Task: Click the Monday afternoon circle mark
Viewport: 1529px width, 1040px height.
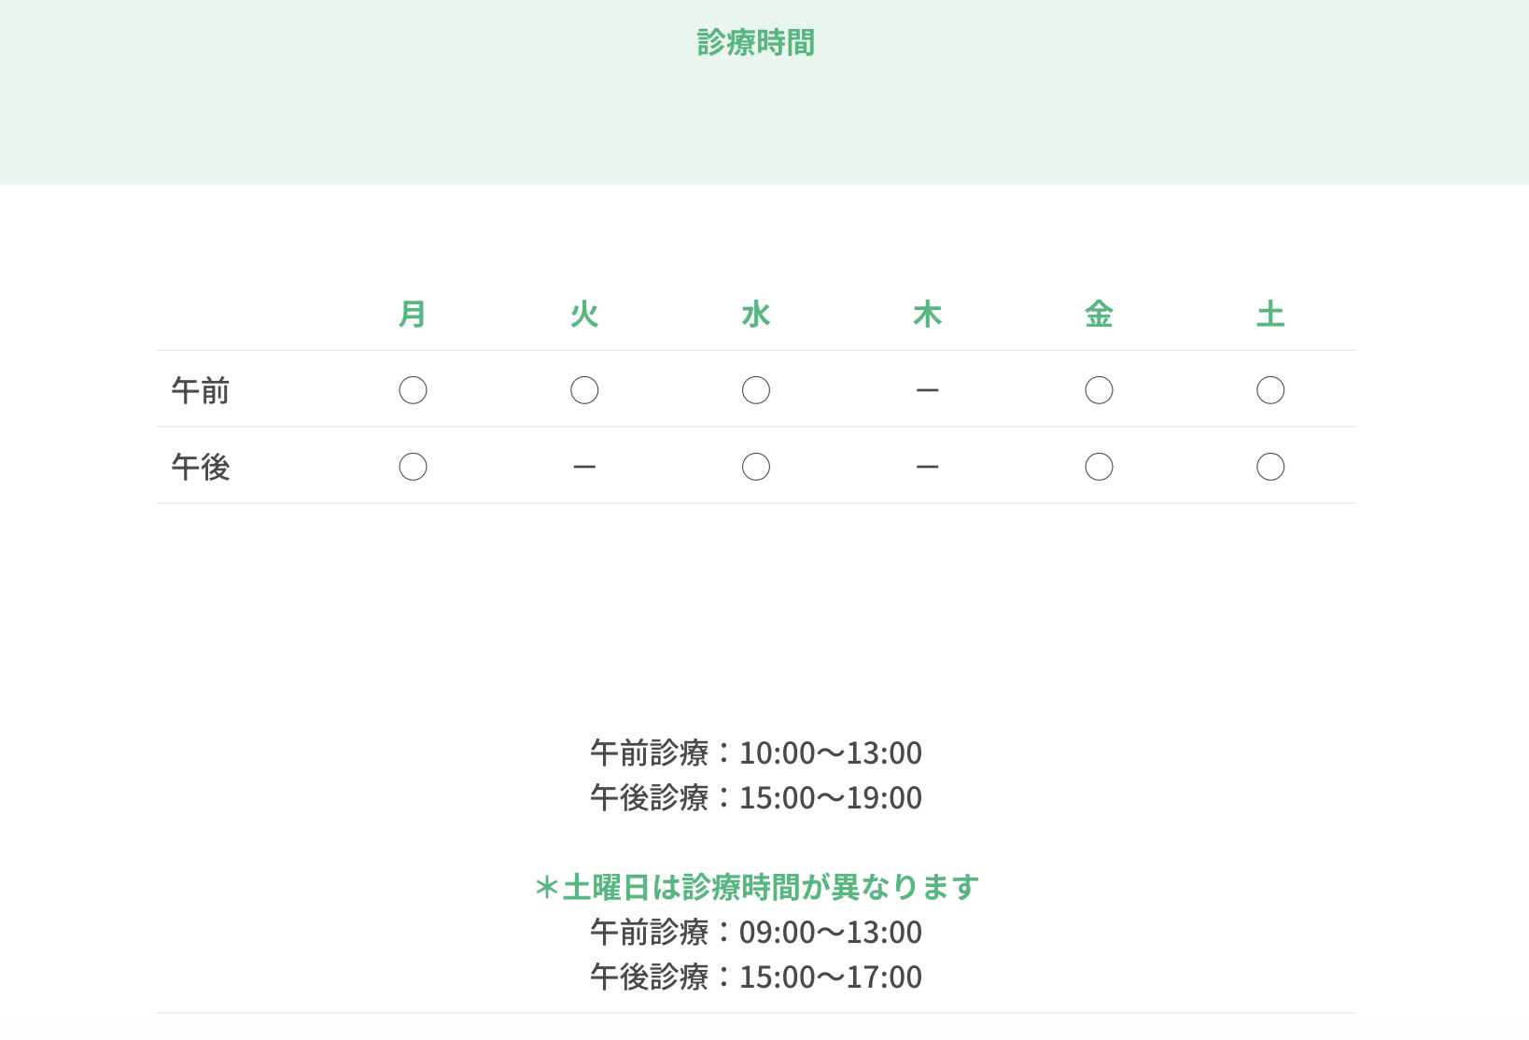Action: (x=413, y=467)
